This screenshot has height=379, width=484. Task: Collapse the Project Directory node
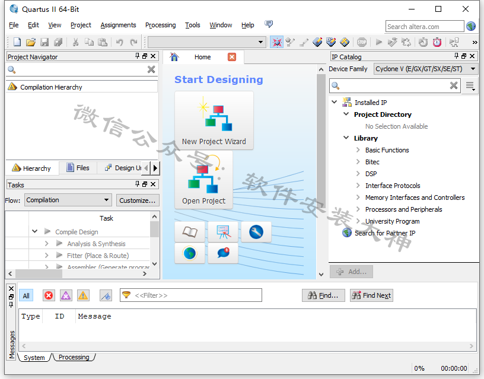tap(346, 114)
